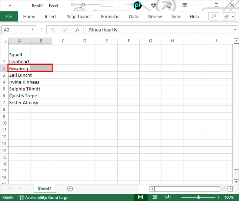Select column H header

point(172,41)
